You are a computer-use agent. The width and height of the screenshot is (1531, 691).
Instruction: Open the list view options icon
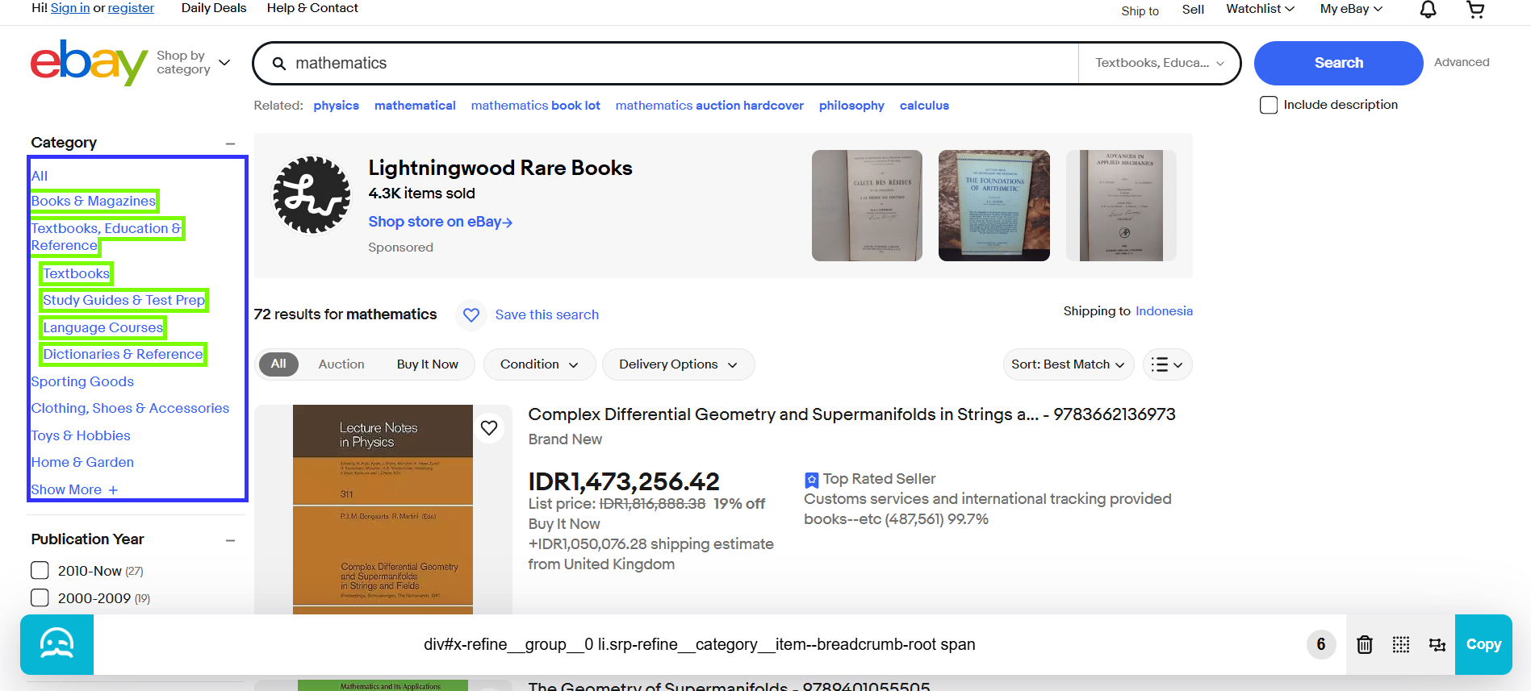[x=1167, y=364]
